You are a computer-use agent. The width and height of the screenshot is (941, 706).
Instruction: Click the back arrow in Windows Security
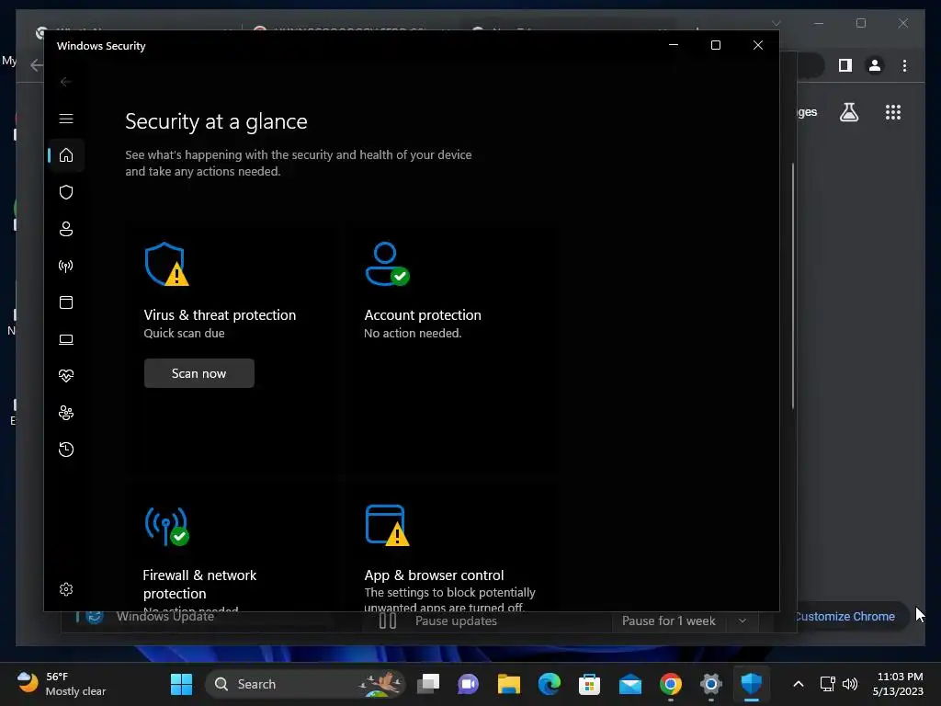point(66,82)
